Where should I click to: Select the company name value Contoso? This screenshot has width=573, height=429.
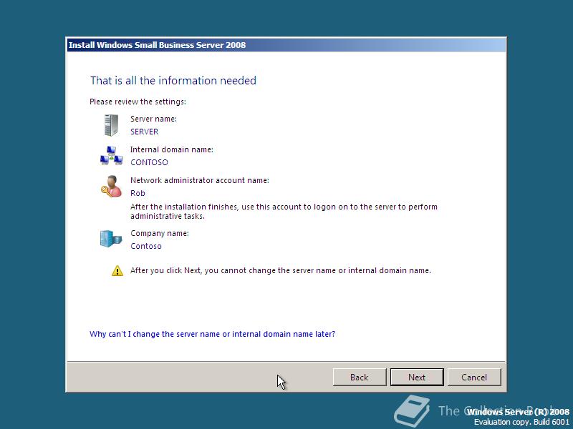146,246
